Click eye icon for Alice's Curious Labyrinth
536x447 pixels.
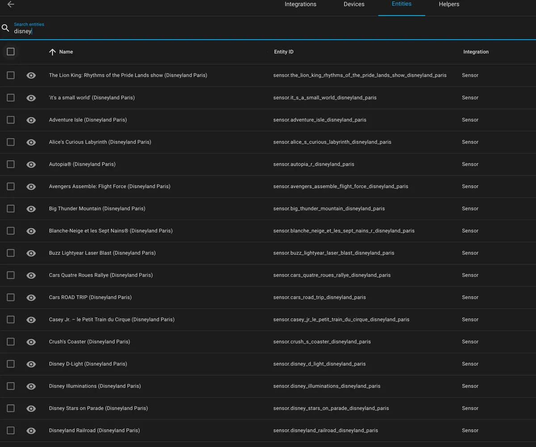tap(31, 142)
